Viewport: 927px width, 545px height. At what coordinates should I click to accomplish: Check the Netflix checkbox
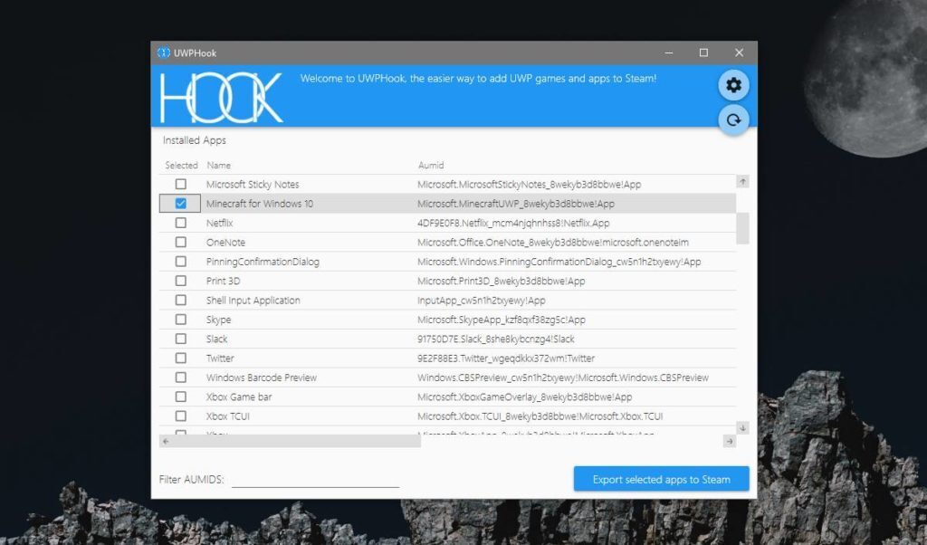point(180,223)
